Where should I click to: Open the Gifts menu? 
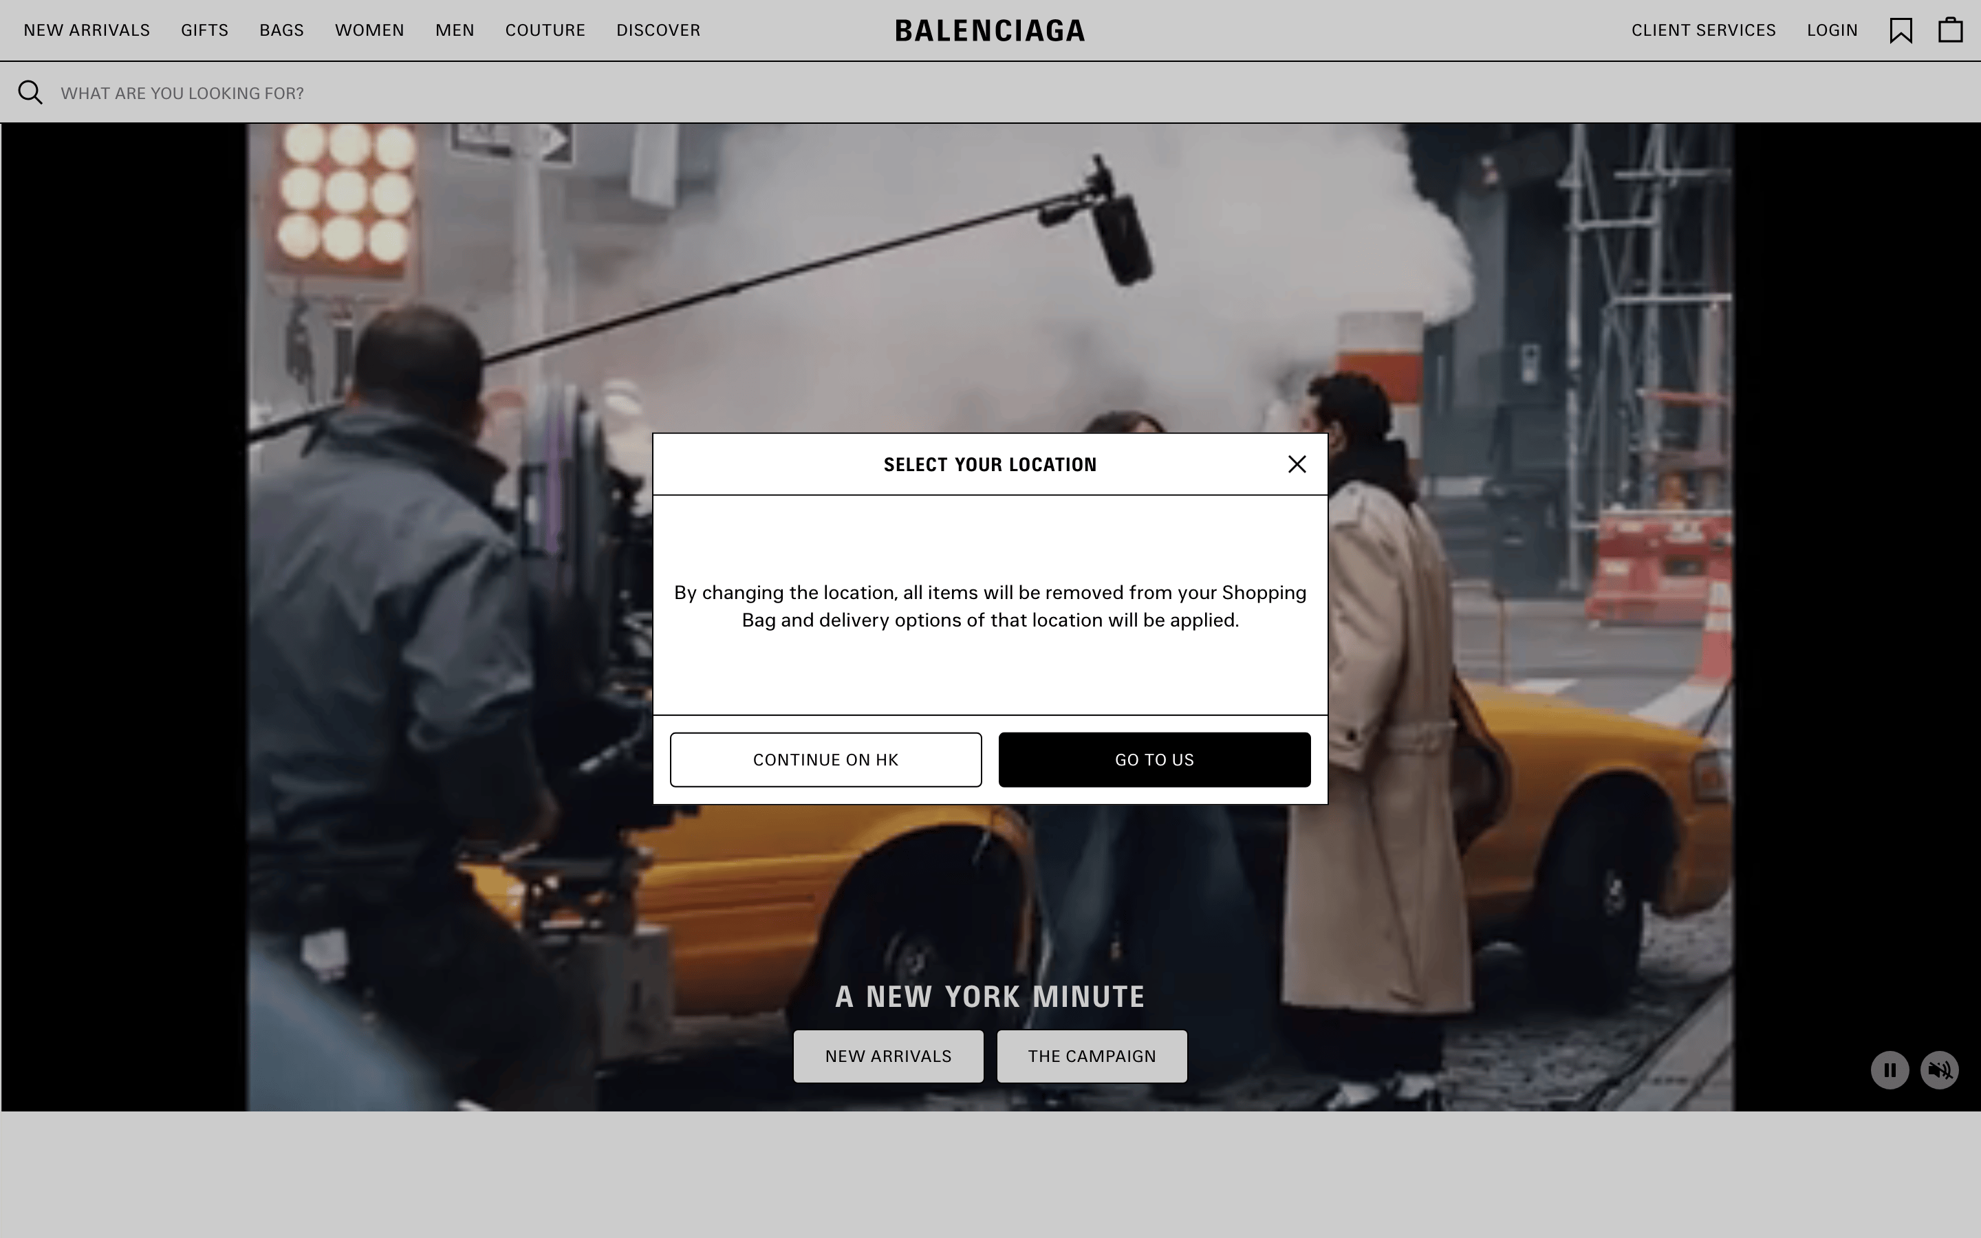pos(205,30)
